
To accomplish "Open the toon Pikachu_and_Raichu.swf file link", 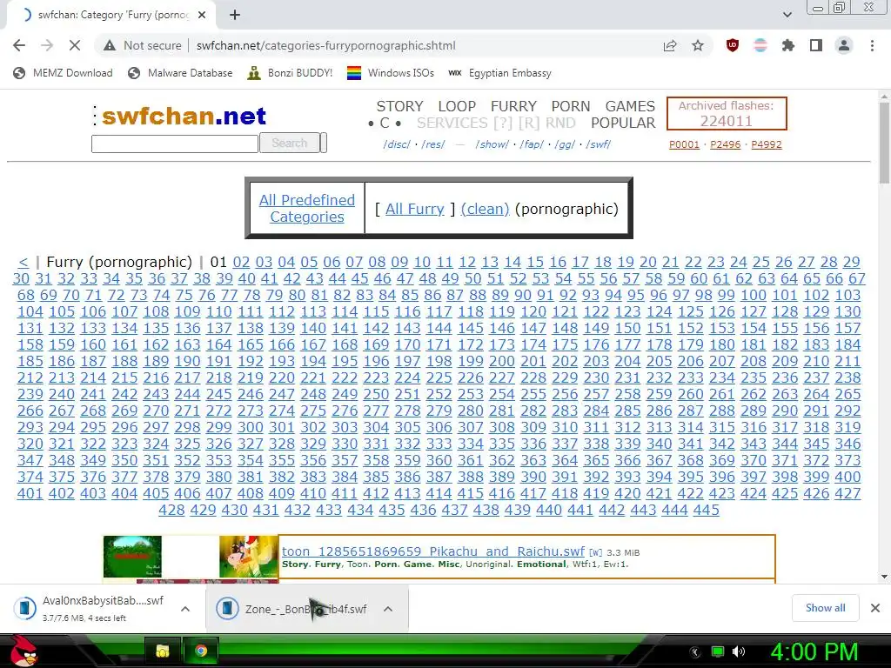I will tap(433, 551).
